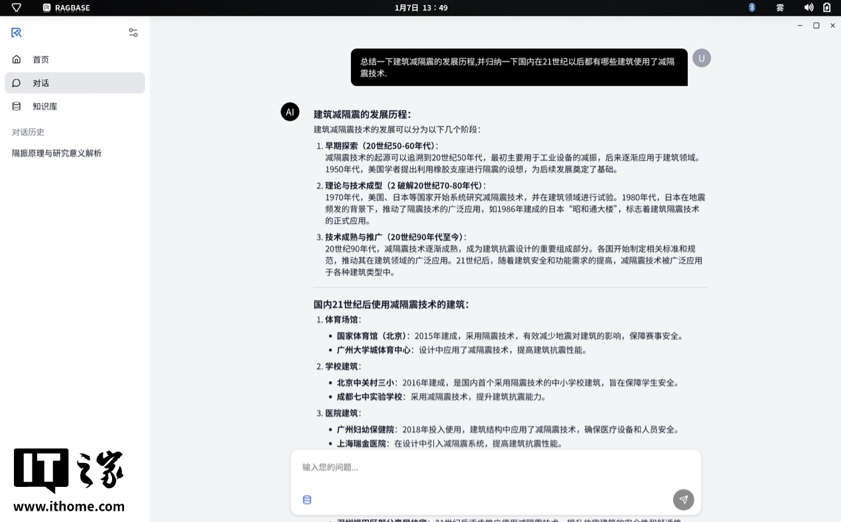Open the settings sliders icon atop the sidebar

coord(133,32)
